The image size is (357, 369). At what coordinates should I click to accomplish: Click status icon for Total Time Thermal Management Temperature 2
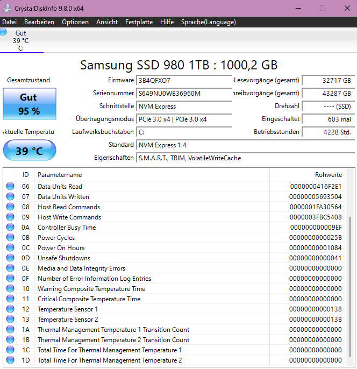10,360
